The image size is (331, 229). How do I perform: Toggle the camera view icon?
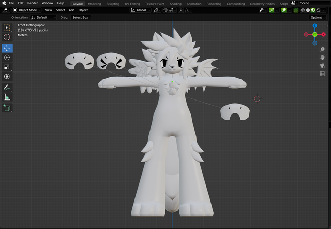click(322, 66)
